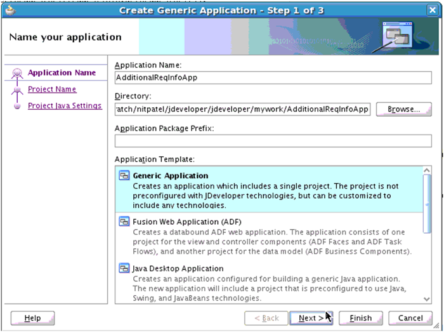Click the Directory label

coord(133,96)
